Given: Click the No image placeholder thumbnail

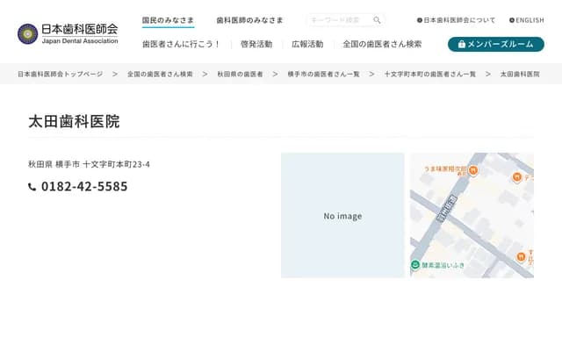Looking at the screenshot, I should click(x=342, y=216).
